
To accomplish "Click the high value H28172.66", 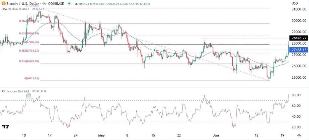I will coord(98,3).
